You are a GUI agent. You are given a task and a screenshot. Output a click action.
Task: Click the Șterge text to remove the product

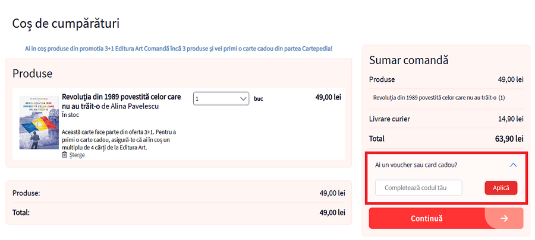click(77, 155)
